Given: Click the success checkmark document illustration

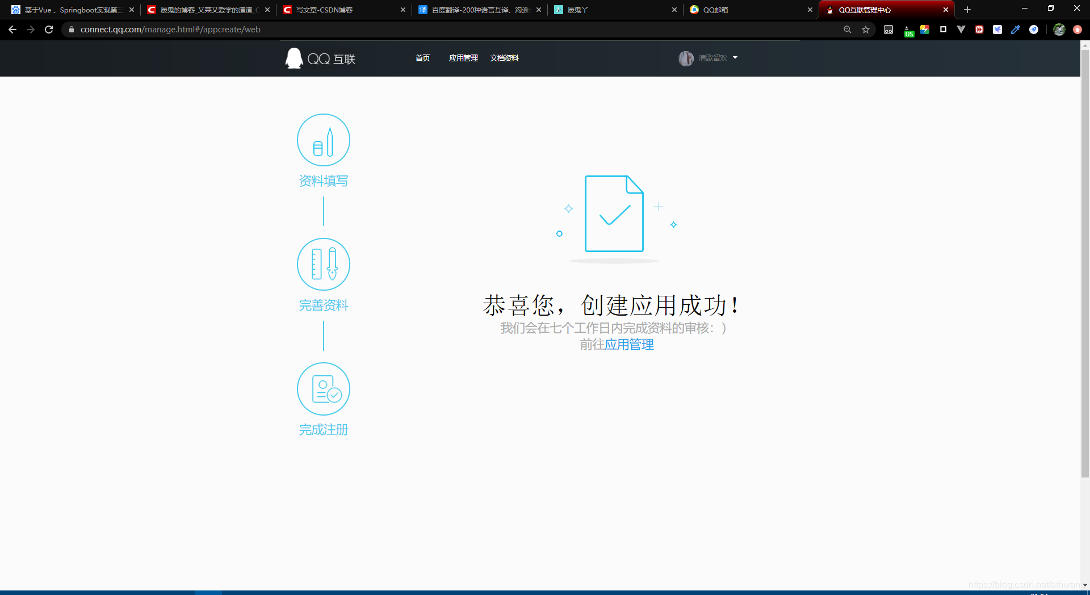Looking at the screenshot, I should coord(614,215).
